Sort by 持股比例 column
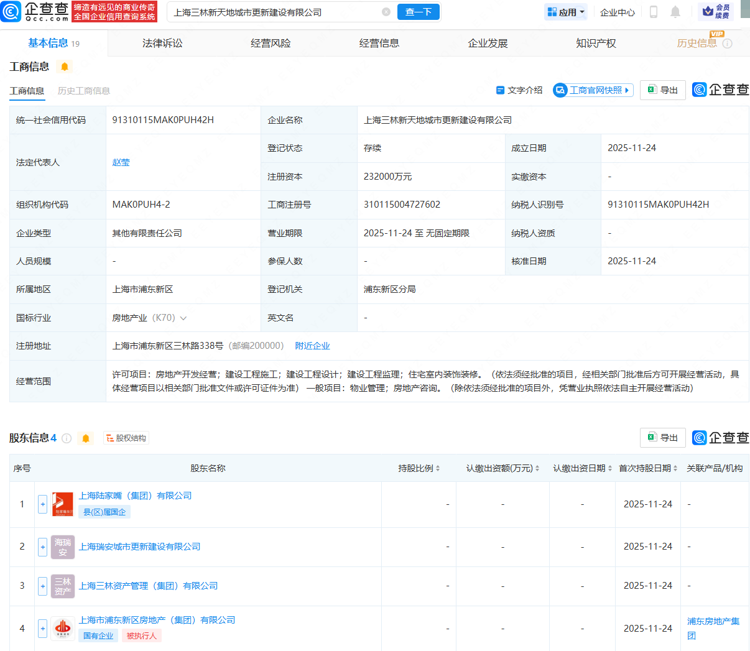 419,468
